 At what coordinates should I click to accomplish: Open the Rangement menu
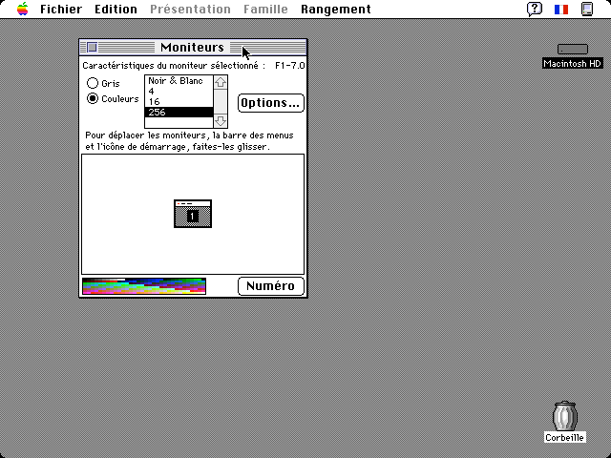click(335, 9)
